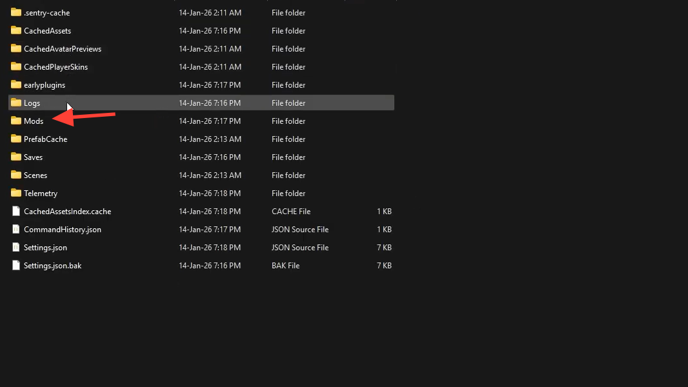This screenshot has height=387, width=688.
Task: Click the CACHE File type text
Action: coord(291,212)
